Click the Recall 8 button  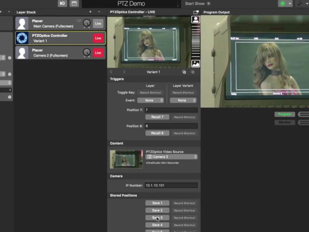[x=157, y=133]
